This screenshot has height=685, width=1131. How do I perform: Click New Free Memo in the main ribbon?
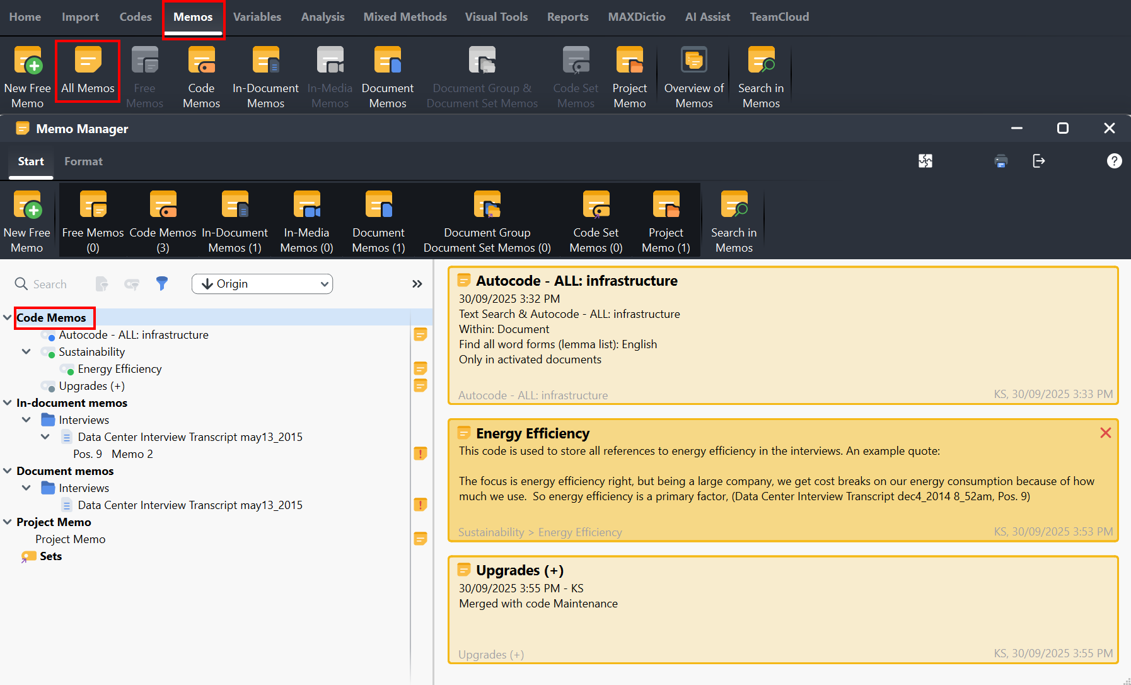27,77
